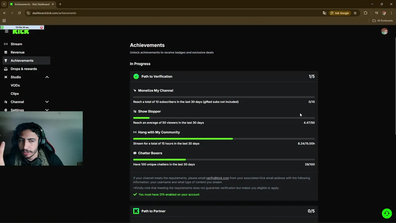This screenshot has width=396, height=223.
Task: Open the profile avatar in top right
Action: click(x=384, y=31)
